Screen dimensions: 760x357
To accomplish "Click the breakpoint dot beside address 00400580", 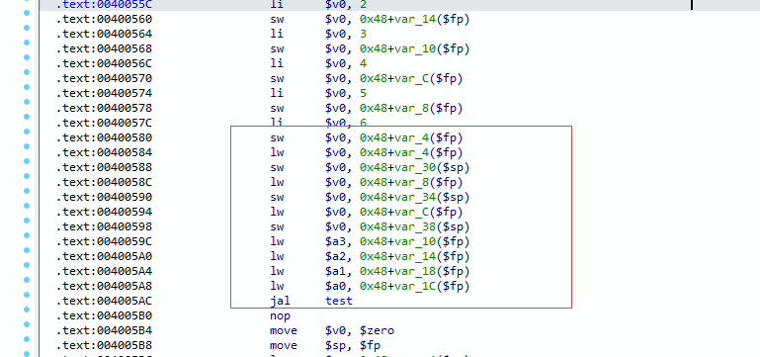I will (27, 138).
